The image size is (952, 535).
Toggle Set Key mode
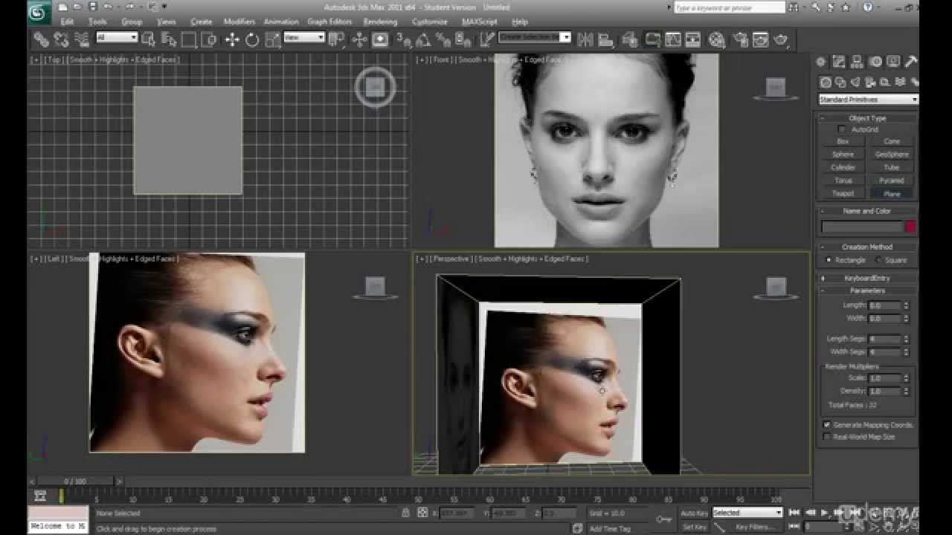pyautogui.click(x=695, y=527)
